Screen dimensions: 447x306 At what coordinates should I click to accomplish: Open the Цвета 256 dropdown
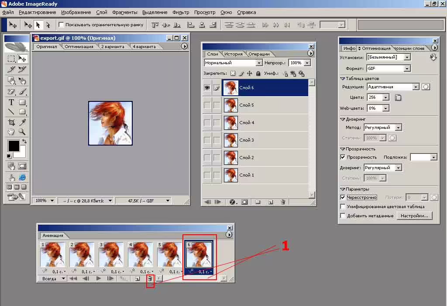[386, 97]
